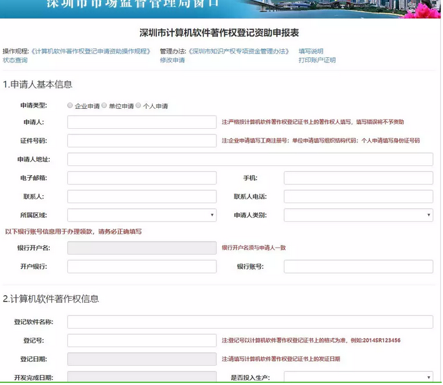
Task: Focus the 申请人地址 input field
Action: click(x=250, y=159)
